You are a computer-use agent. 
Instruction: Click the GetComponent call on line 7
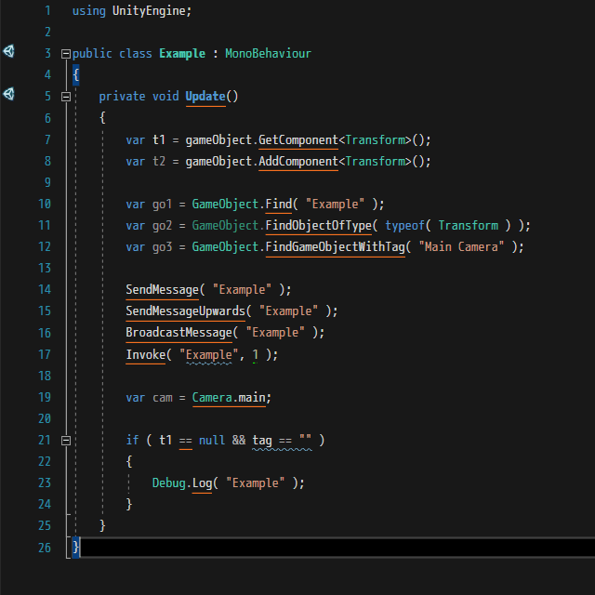pyautogui.click(x=298, y=140)
